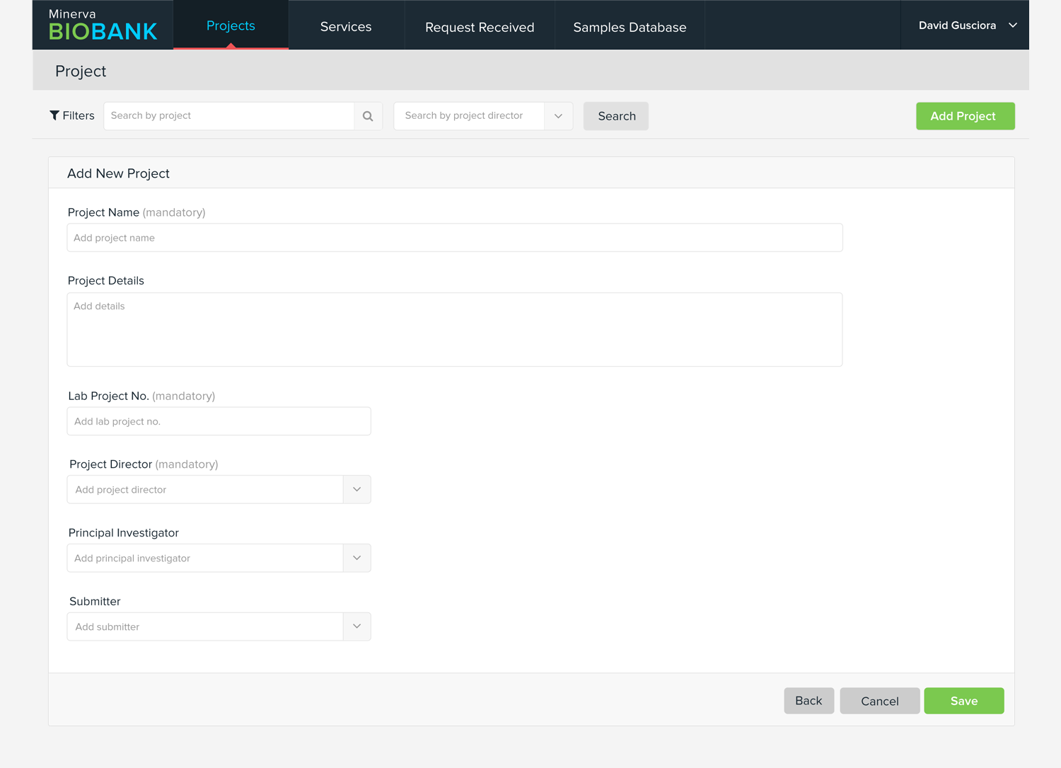Expand the search by project director dropdown
Screen dimensions: 1061x768
click(x=558, y=116)
